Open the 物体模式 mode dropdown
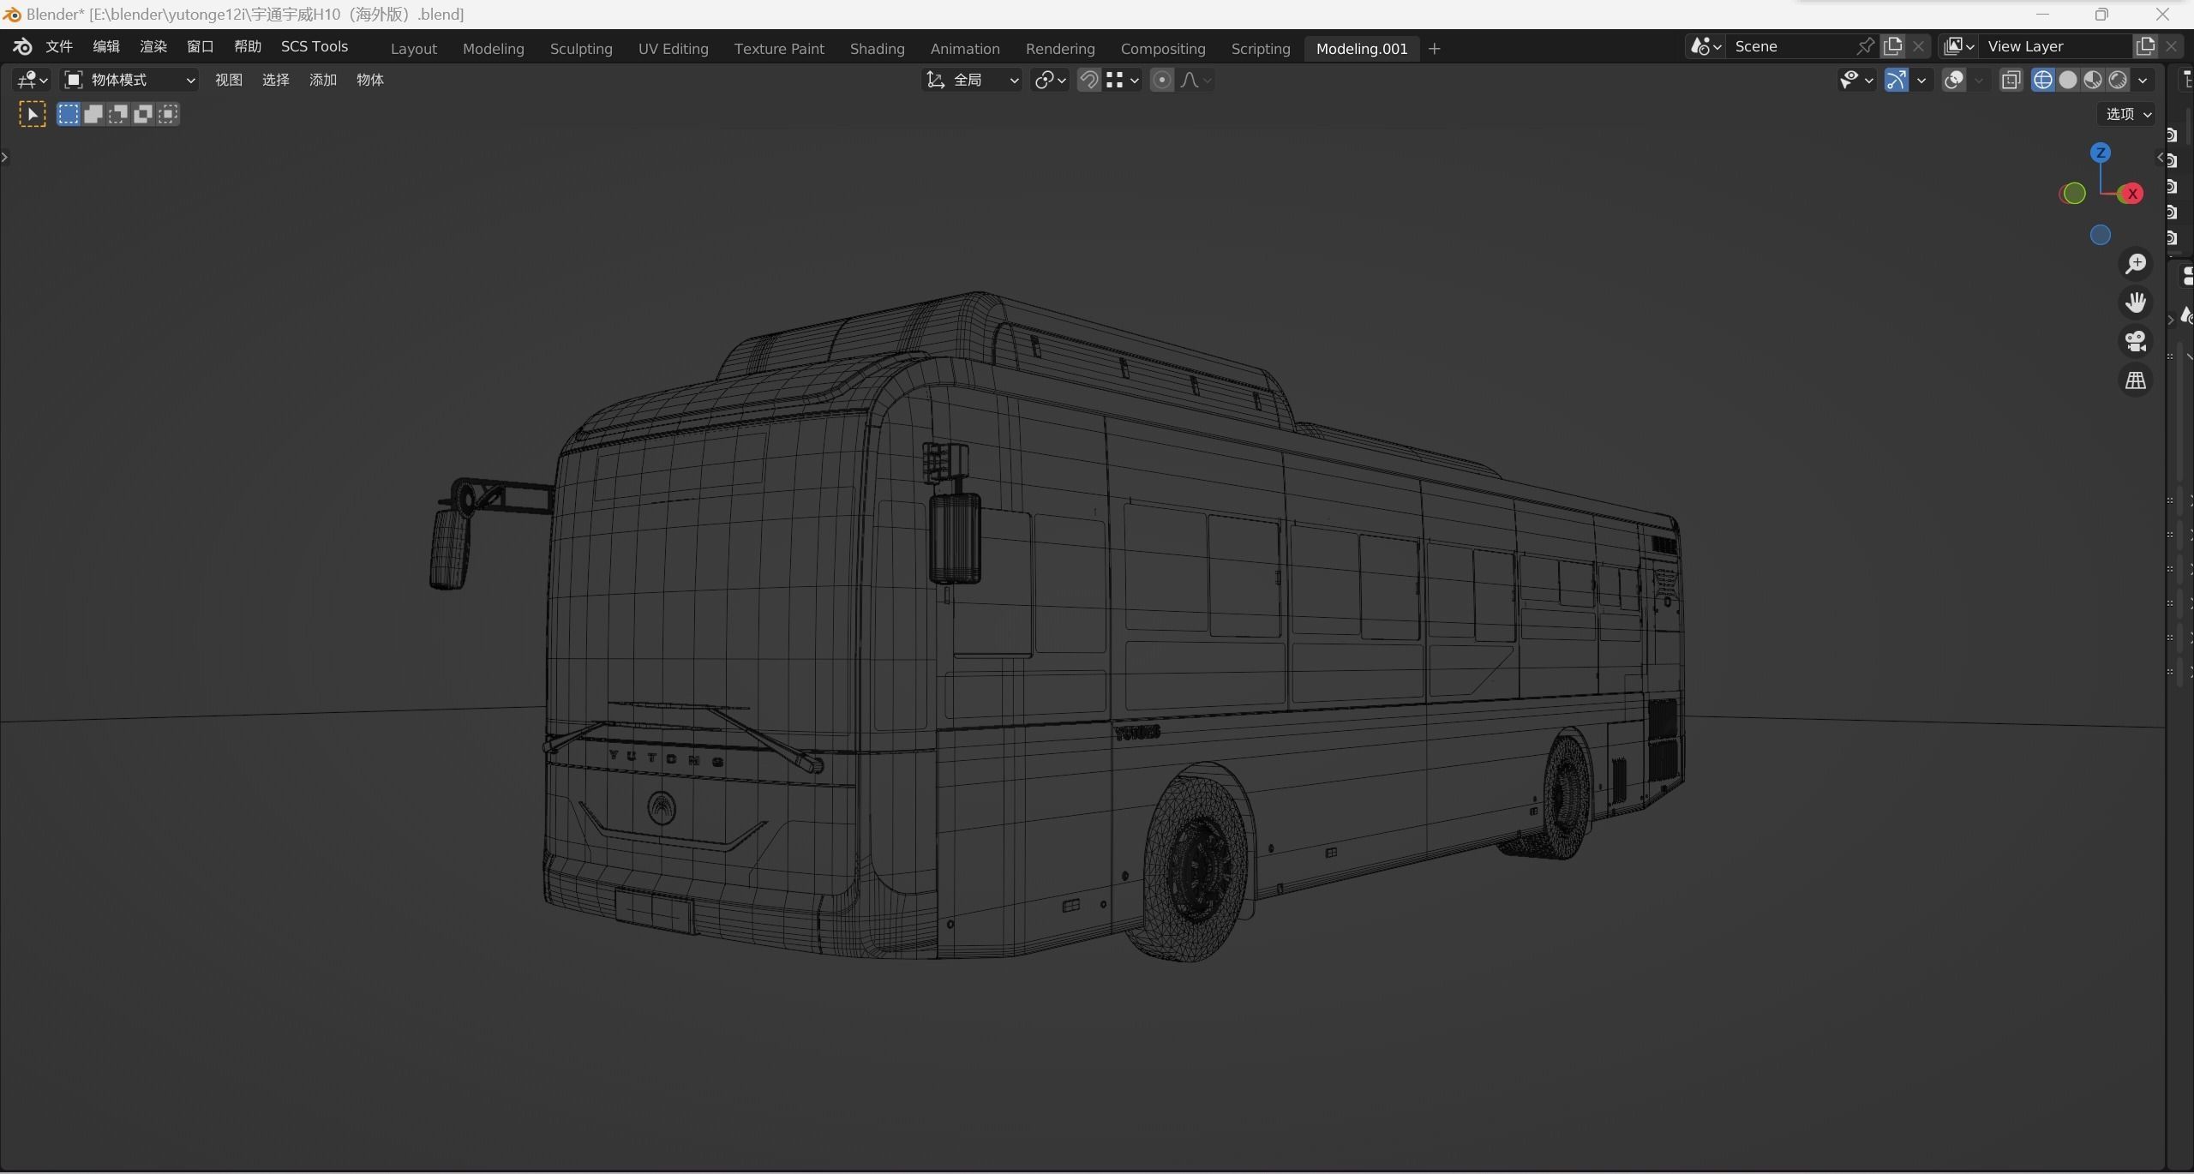 coord(130,80)
